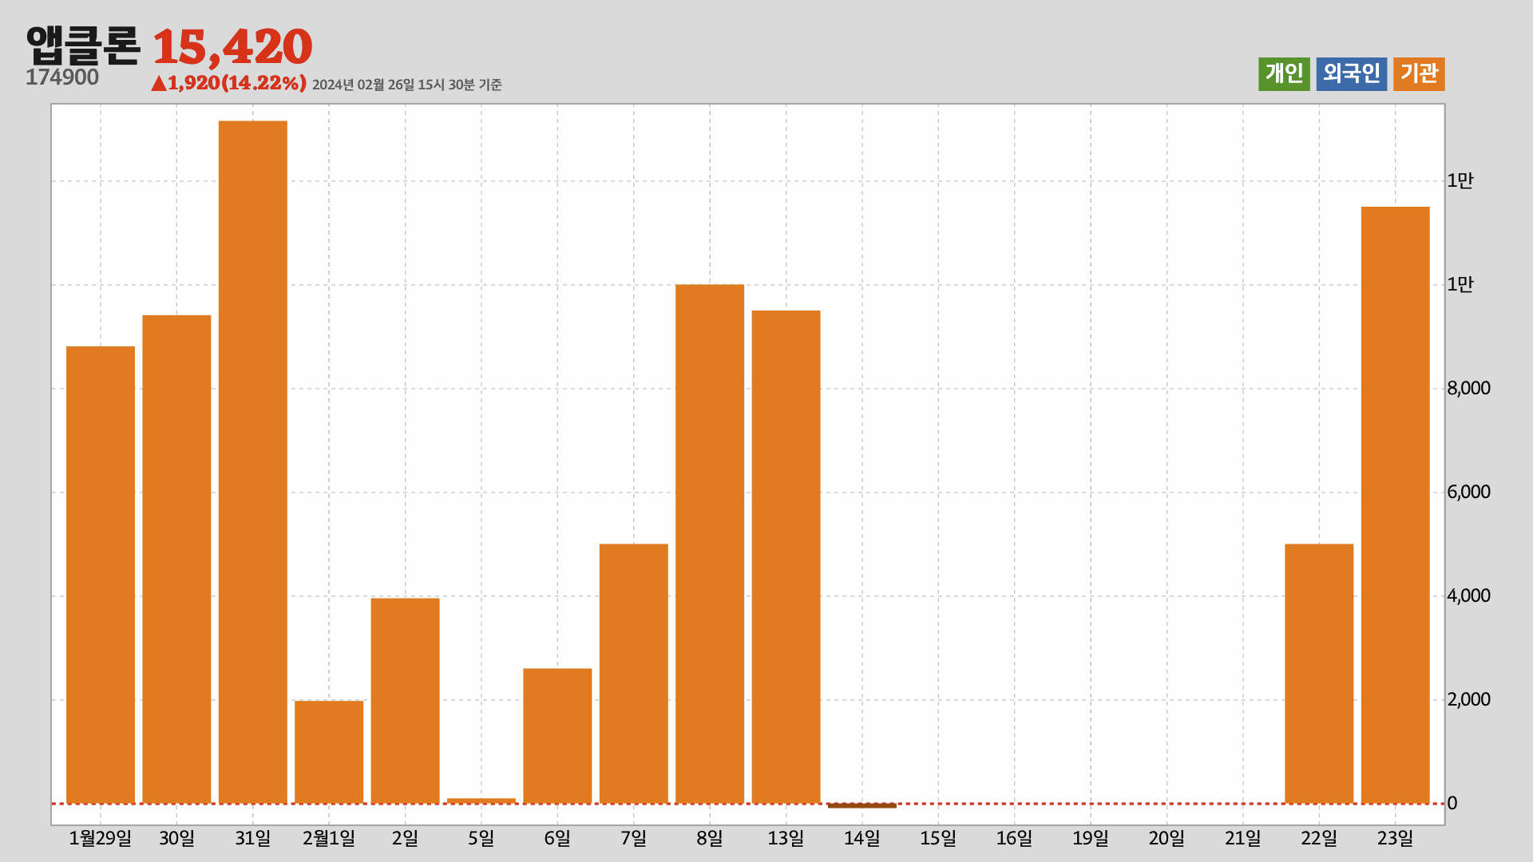Click the tallest bar for 31일
Screen dimensions: 1533x862
[x=253, y=462]
